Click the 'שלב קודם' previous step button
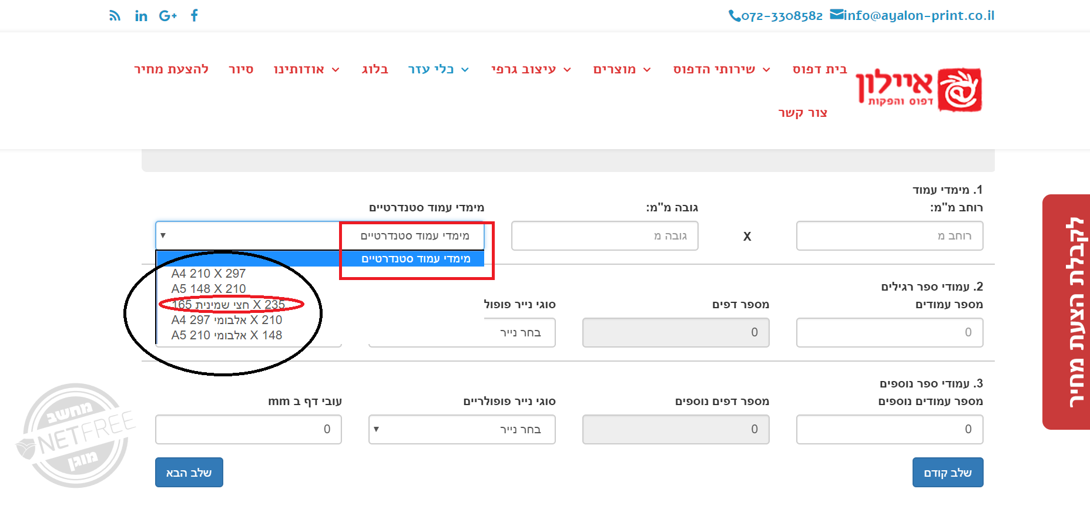1090x509 pixels. (x=948, y=473)
